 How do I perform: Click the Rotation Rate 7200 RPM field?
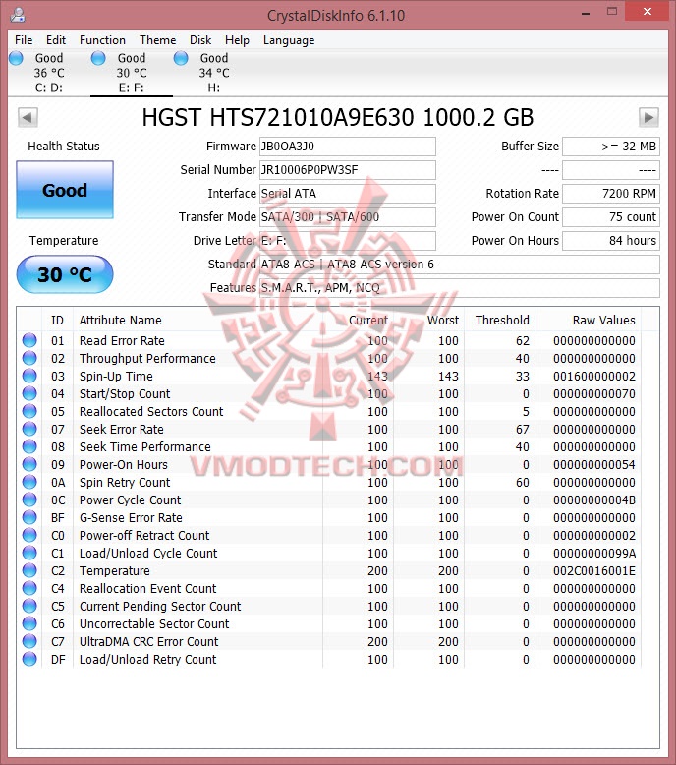click(611, 193)
